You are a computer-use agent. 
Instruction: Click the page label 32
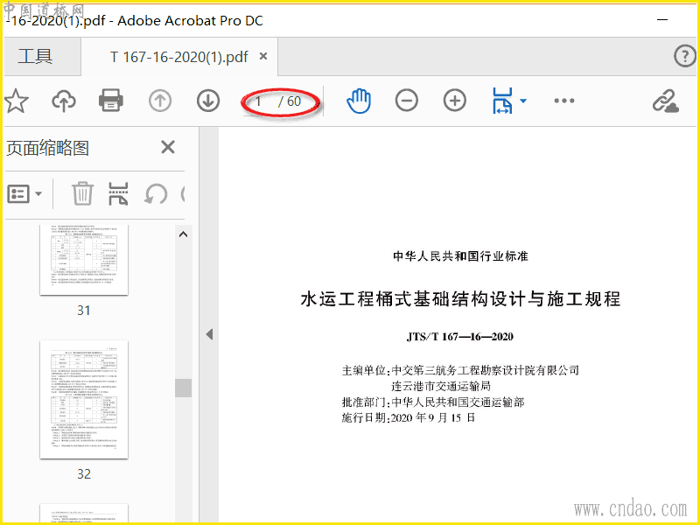pos(84,473)
